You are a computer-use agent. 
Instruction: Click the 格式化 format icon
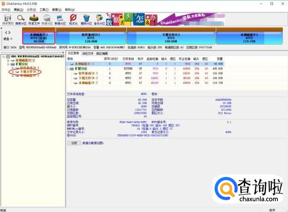pos(73,20)
